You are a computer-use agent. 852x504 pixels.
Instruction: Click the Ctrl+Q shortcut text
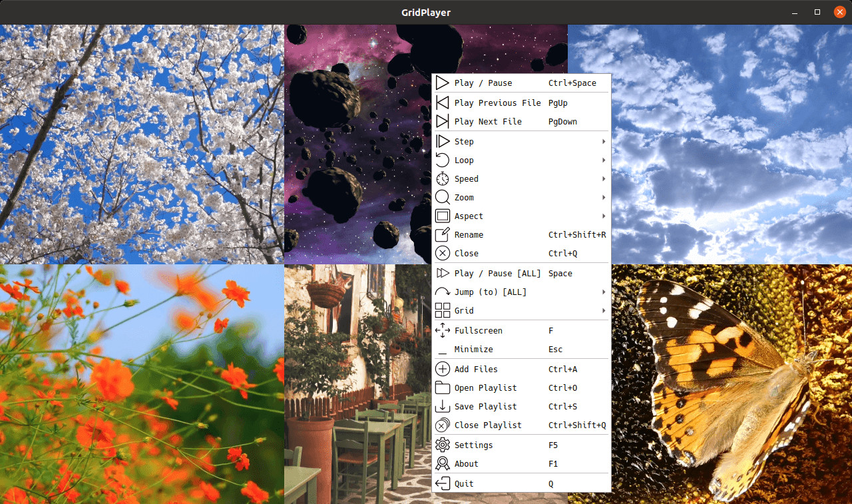click(x=562, y=254)
